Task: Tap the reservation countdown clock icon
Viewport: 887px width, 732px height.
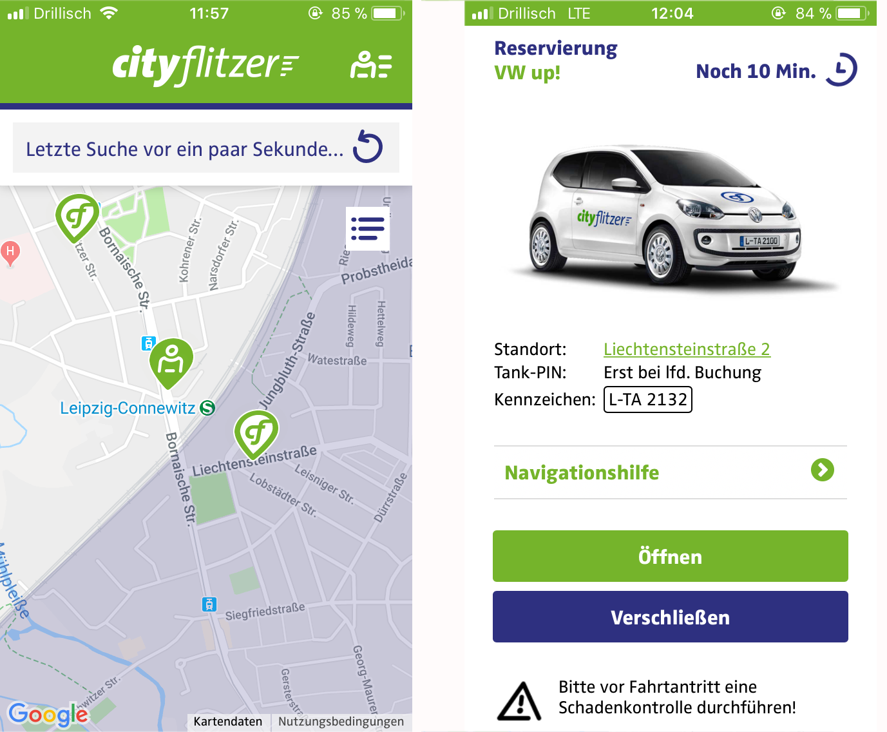Action: [x=842, y=70]
